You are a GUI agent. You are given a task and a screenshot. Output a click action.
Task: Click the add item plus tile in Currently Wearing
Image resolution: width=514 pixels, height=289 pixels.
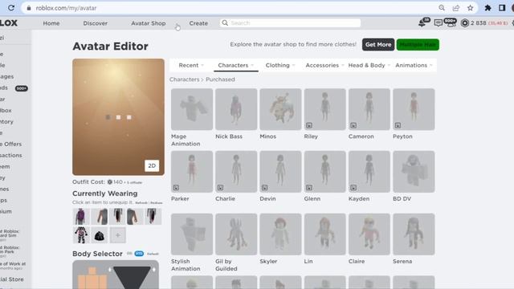[118, 235]
